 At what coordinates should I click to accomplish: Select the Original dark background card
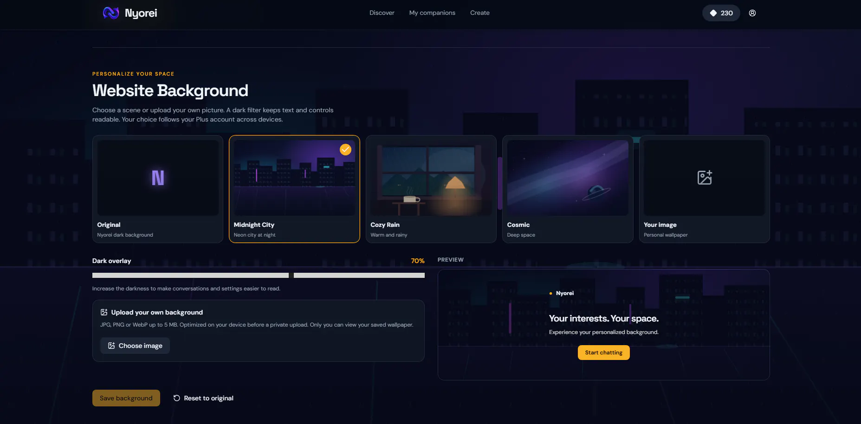(x=158, y=189)
